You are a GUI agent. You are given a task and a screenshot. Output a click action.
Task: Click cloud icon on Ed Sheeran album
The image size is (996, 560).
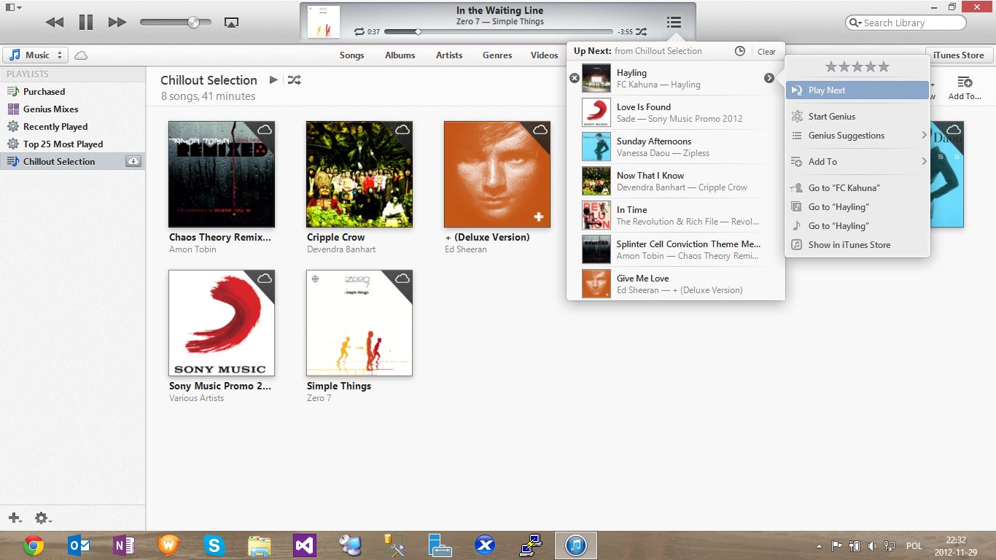[x=540, y=129]
